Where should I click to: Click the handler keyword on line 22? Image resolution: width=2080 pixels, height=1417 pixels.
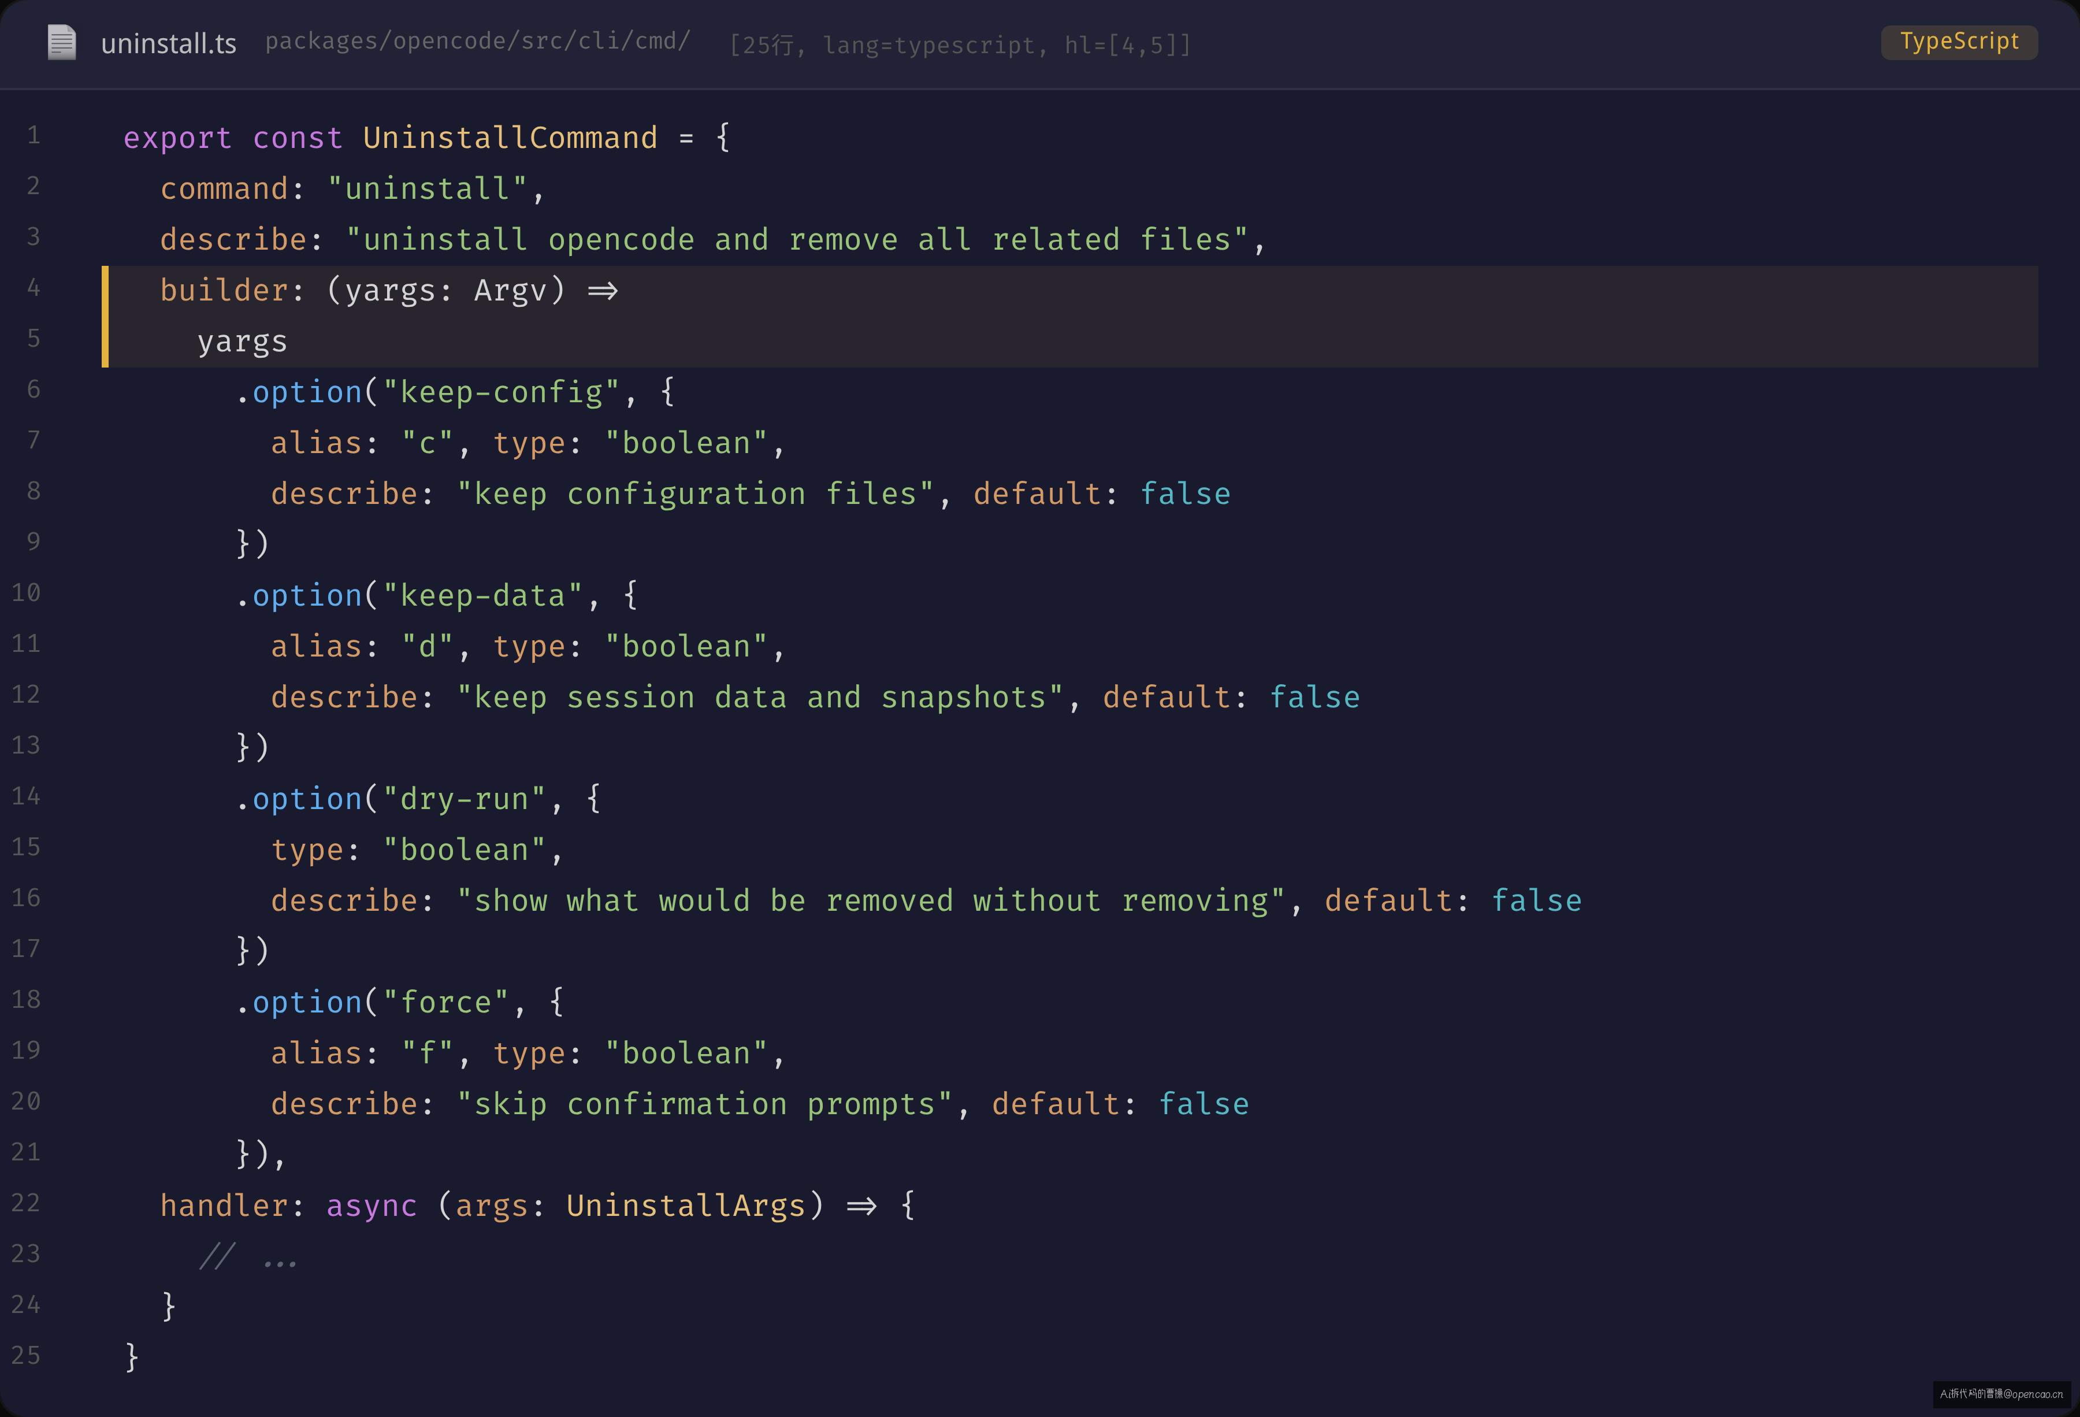tap(224, 1205)
